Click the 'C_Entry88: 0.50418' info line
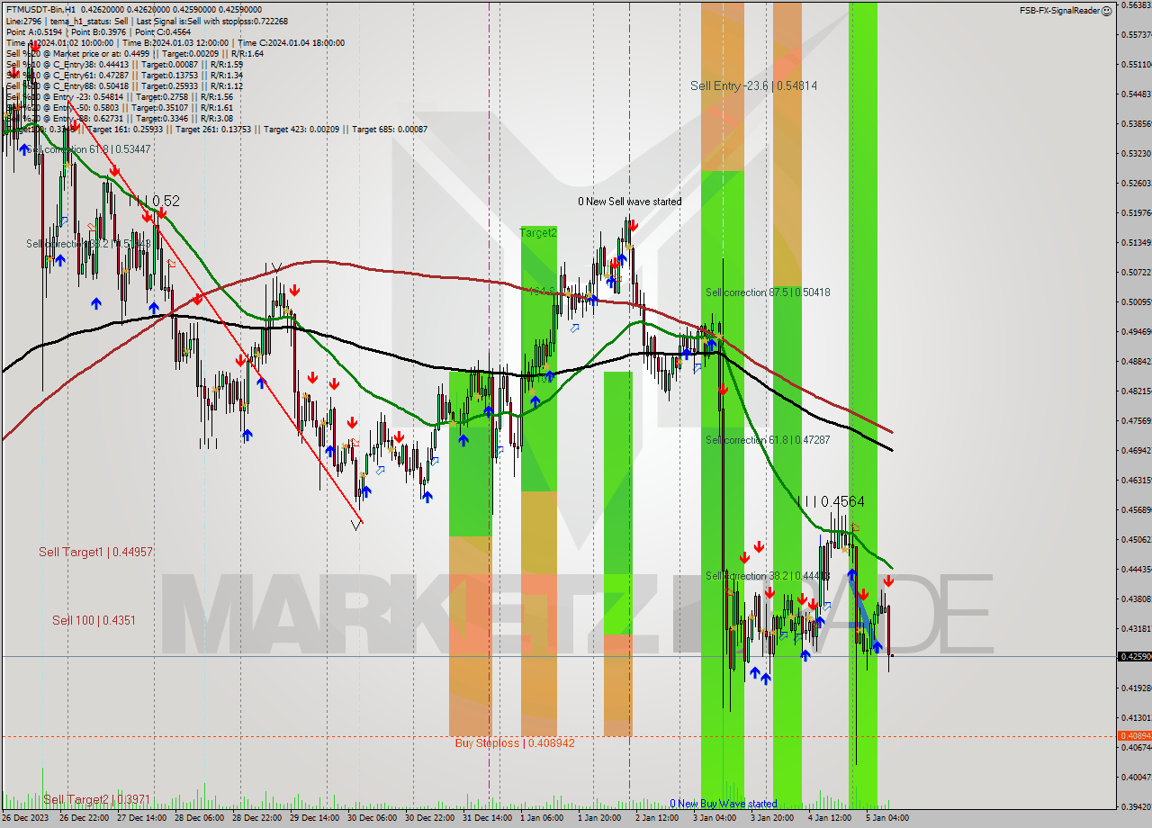This screenshot has height=828, width=1152. (93, 85)
